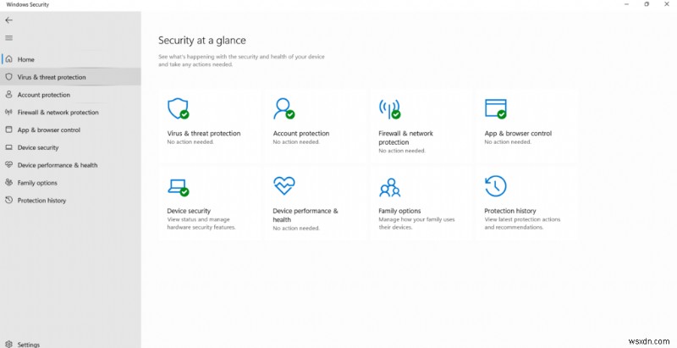Viewport: 677px width, 348px height.
Task: Click "Manage how your family uses their devices" text
Action: [x=416, y=224]
